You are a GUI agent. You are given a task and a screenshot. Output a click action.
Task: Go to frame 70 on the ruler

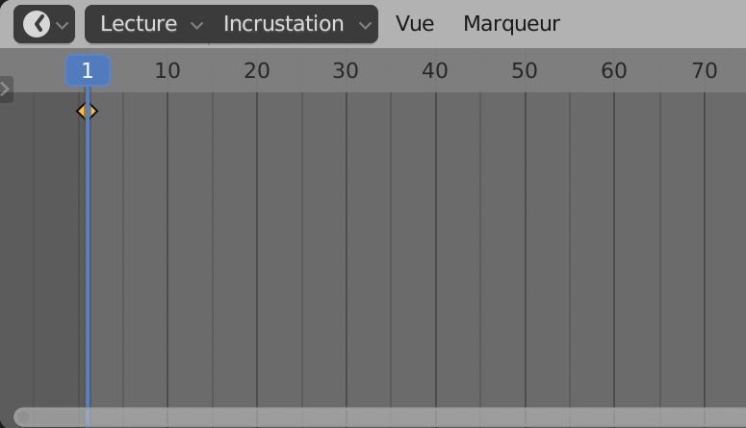[x=705, y=70]
